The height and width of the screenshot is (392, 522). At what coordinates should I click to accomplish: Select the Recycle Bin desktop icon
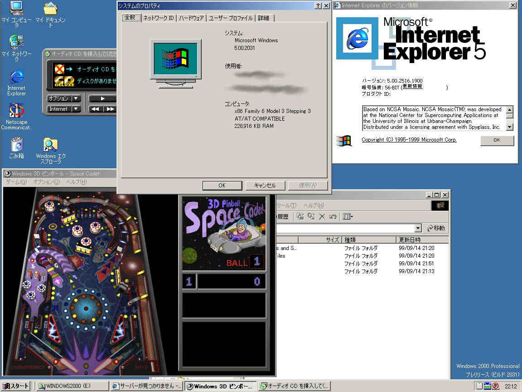point(16,148)
